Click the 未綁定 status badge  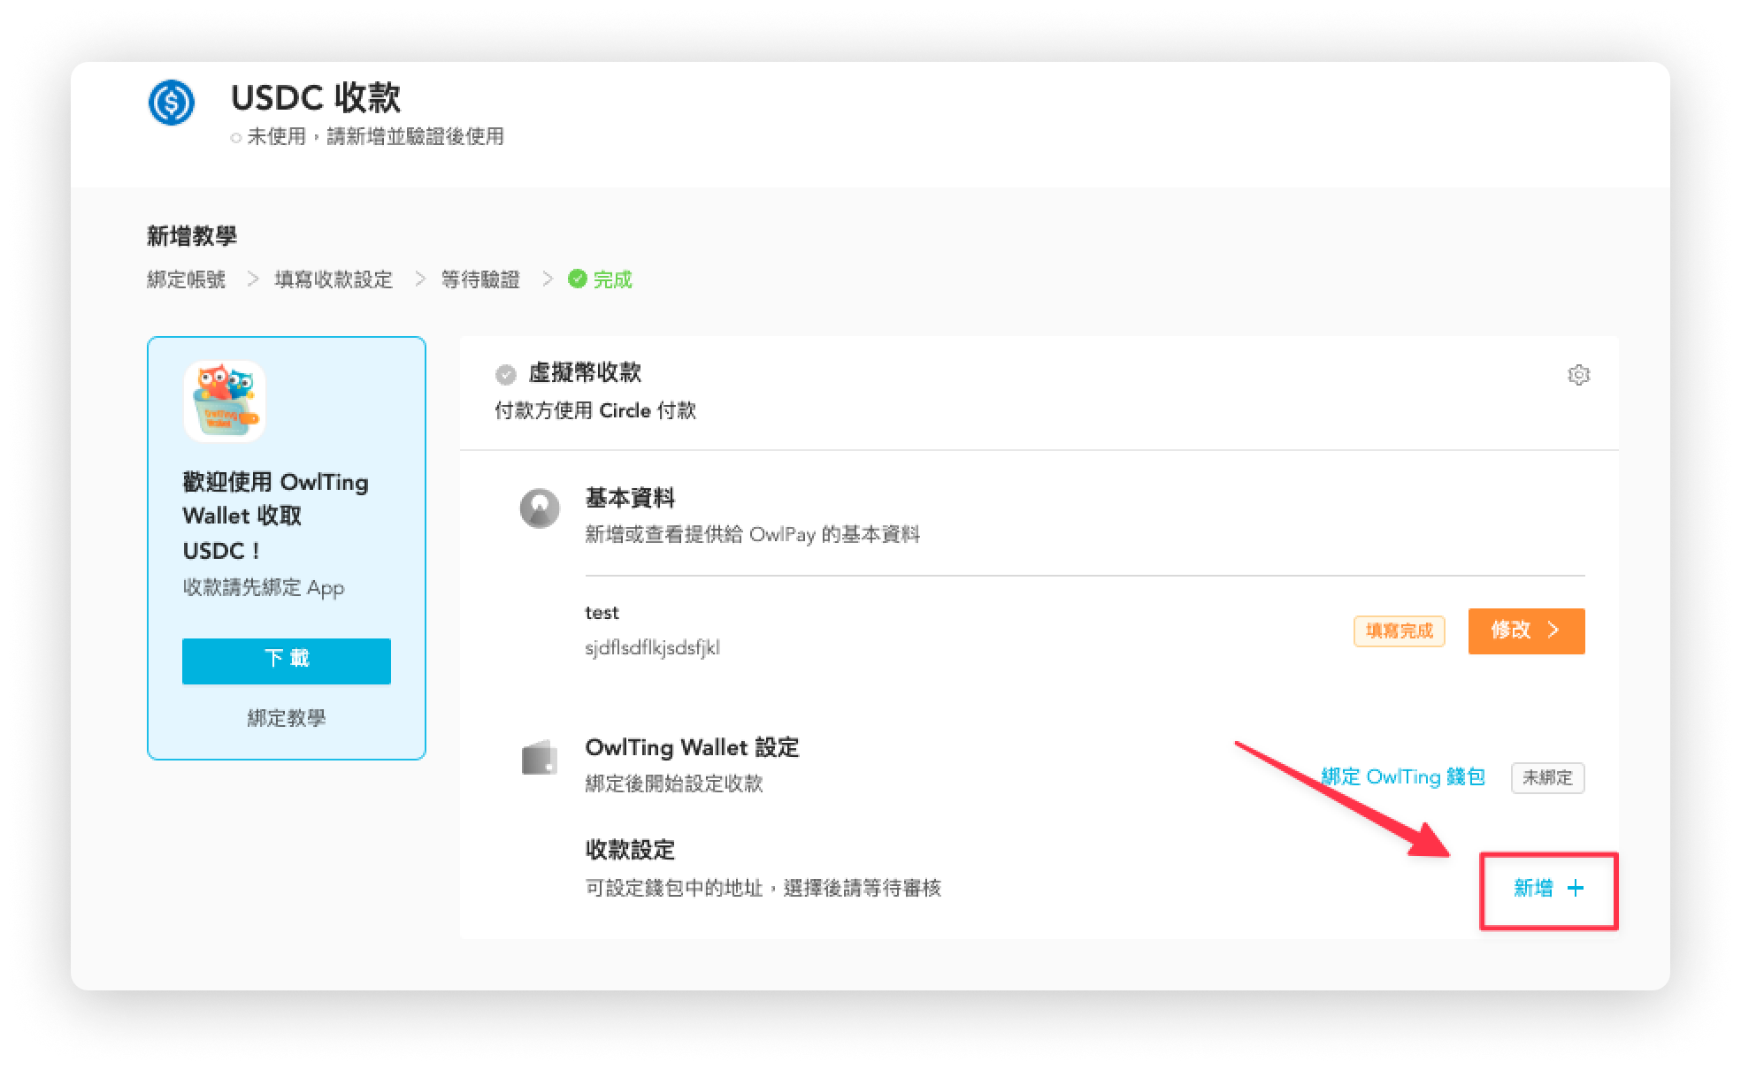(1547, 778)
